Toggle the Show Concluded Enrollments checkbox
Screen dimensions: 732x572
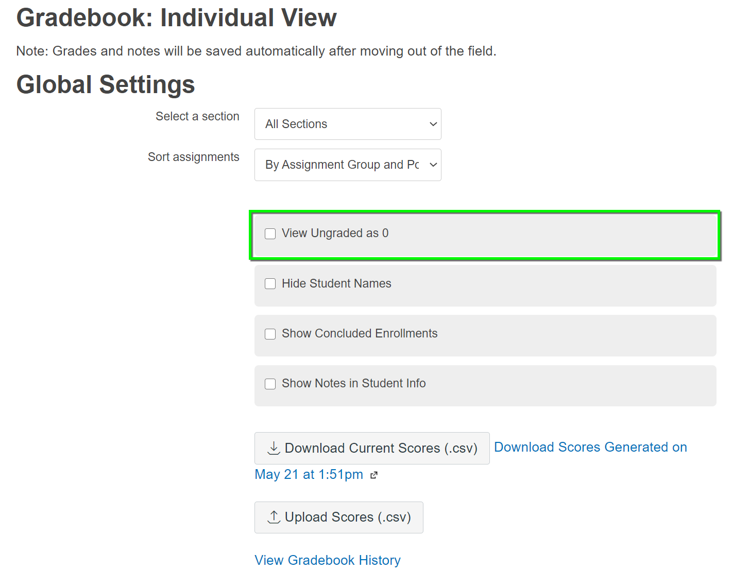point(270,334)
